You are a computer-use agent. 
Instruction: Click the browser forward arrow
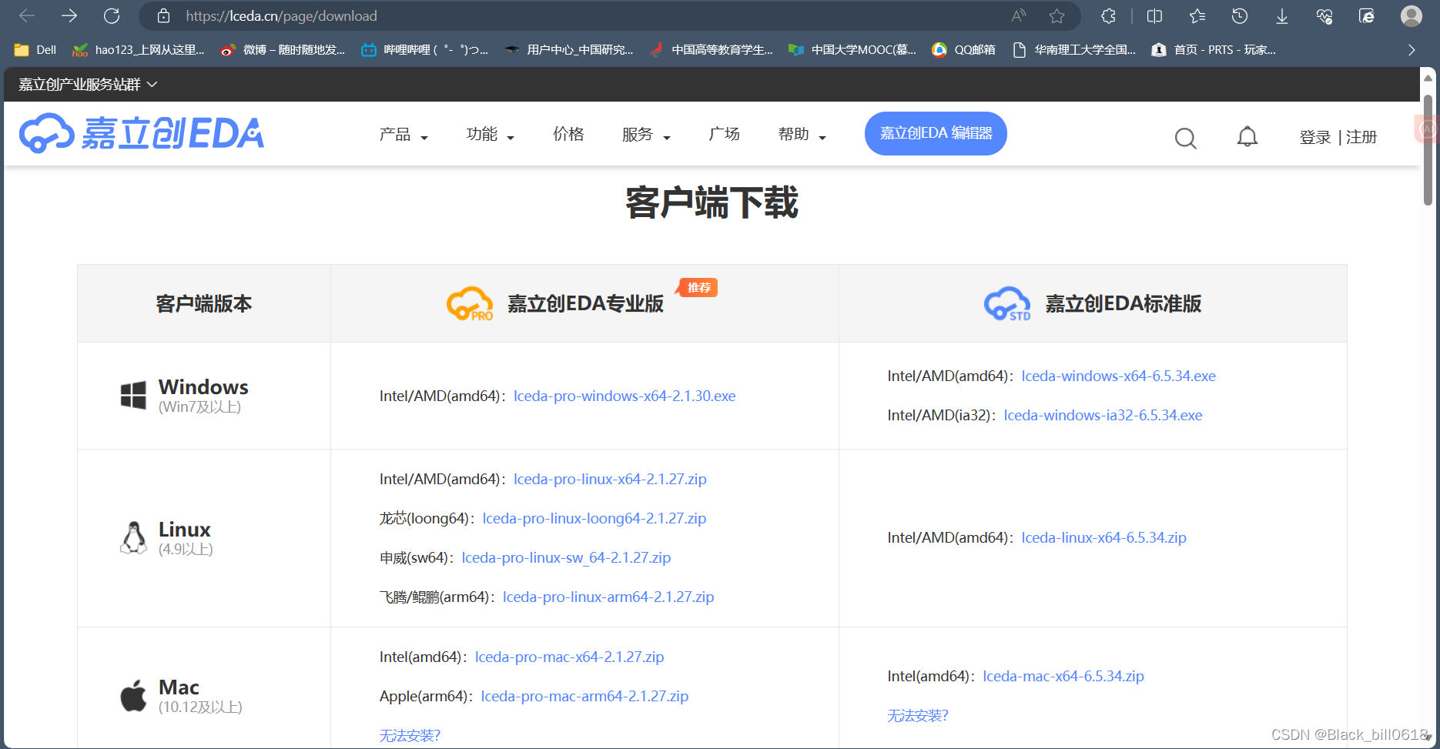[69, 15]
